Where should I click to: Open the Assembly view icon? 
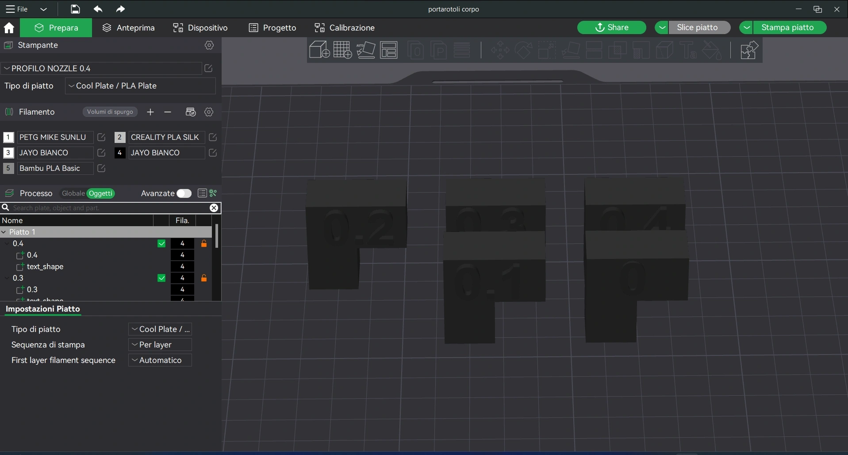pyautogui.click(x=749, y=50)
